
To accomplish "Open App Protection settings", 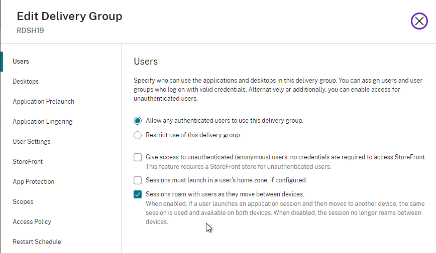I will [x=33, y=181].
